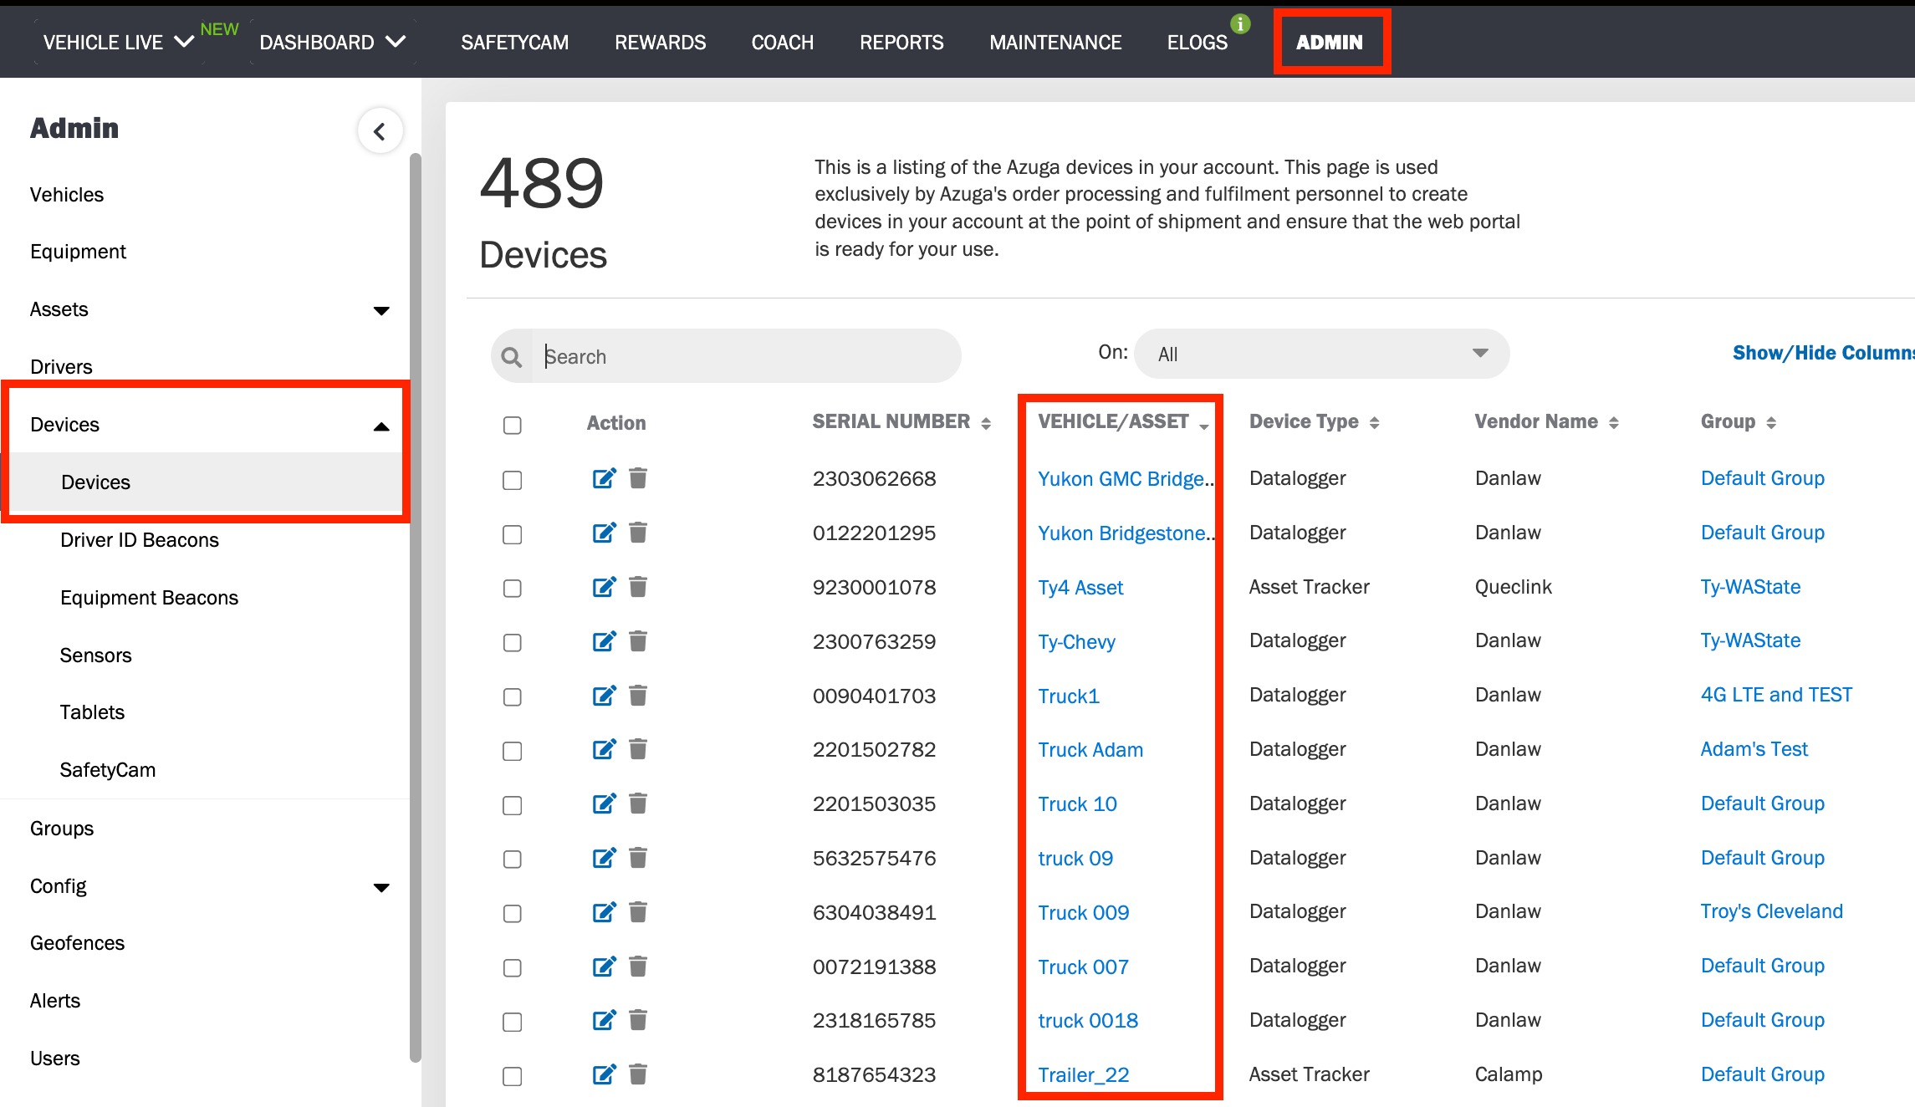This screenshot has height=1107, width=1915.
Task: Delete the Truck1 device row
Action: point(638,696)
